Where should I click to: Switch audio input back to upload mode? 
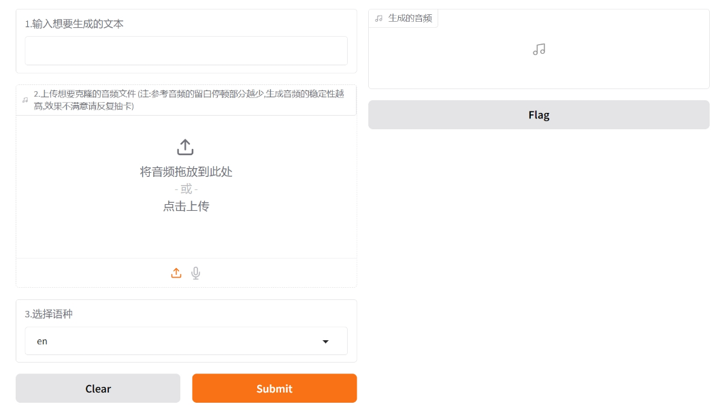[x=176, y=273]
